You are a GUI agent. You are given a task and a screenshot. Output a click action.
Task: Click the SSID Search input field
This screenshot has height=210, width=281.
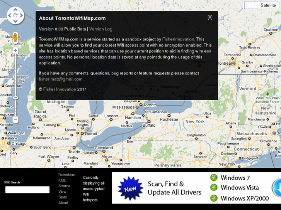27,190
